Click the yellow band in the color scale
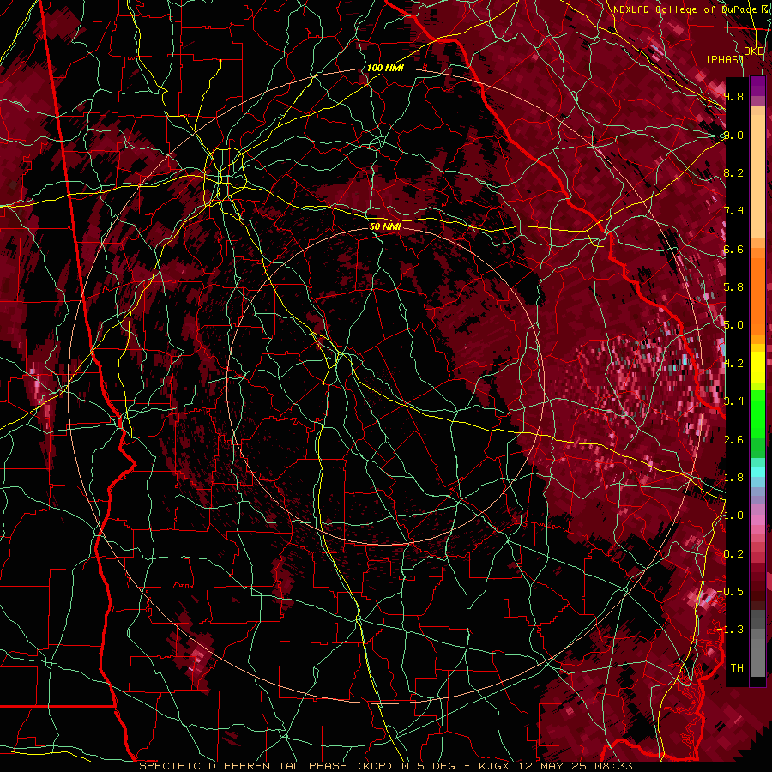This screenshot has height=772, width=772. pos(757,367)
